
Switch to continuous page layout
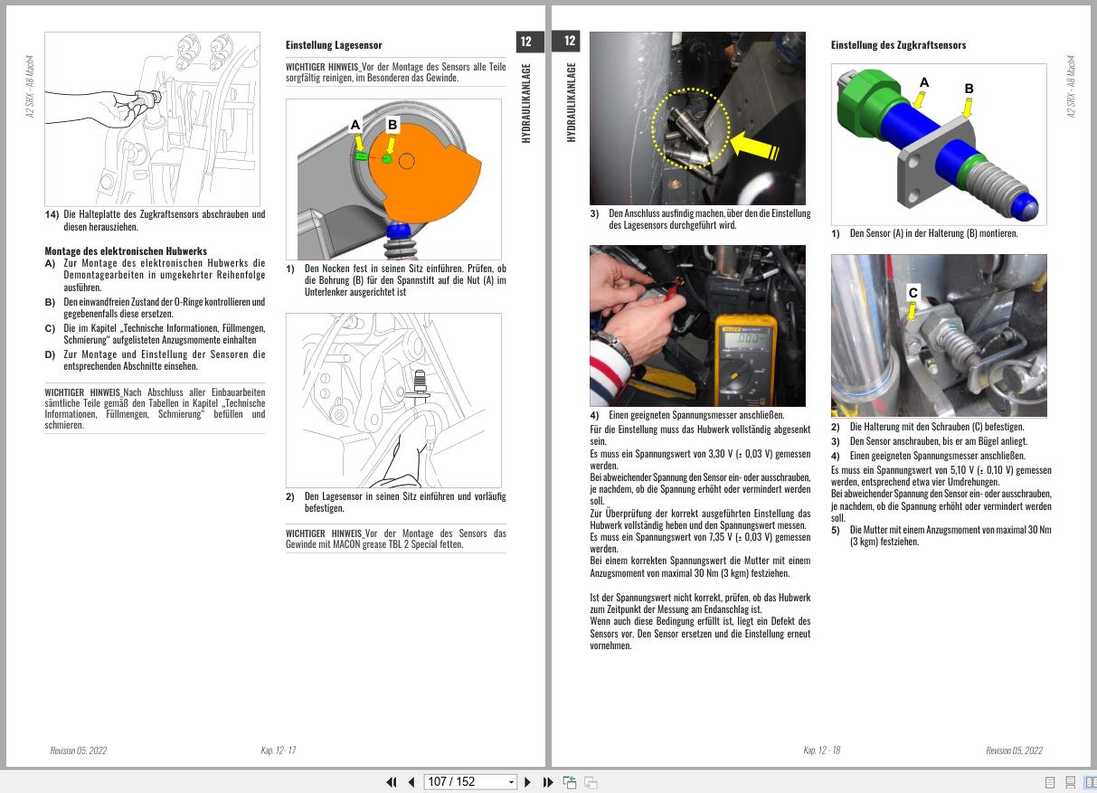1070,782
